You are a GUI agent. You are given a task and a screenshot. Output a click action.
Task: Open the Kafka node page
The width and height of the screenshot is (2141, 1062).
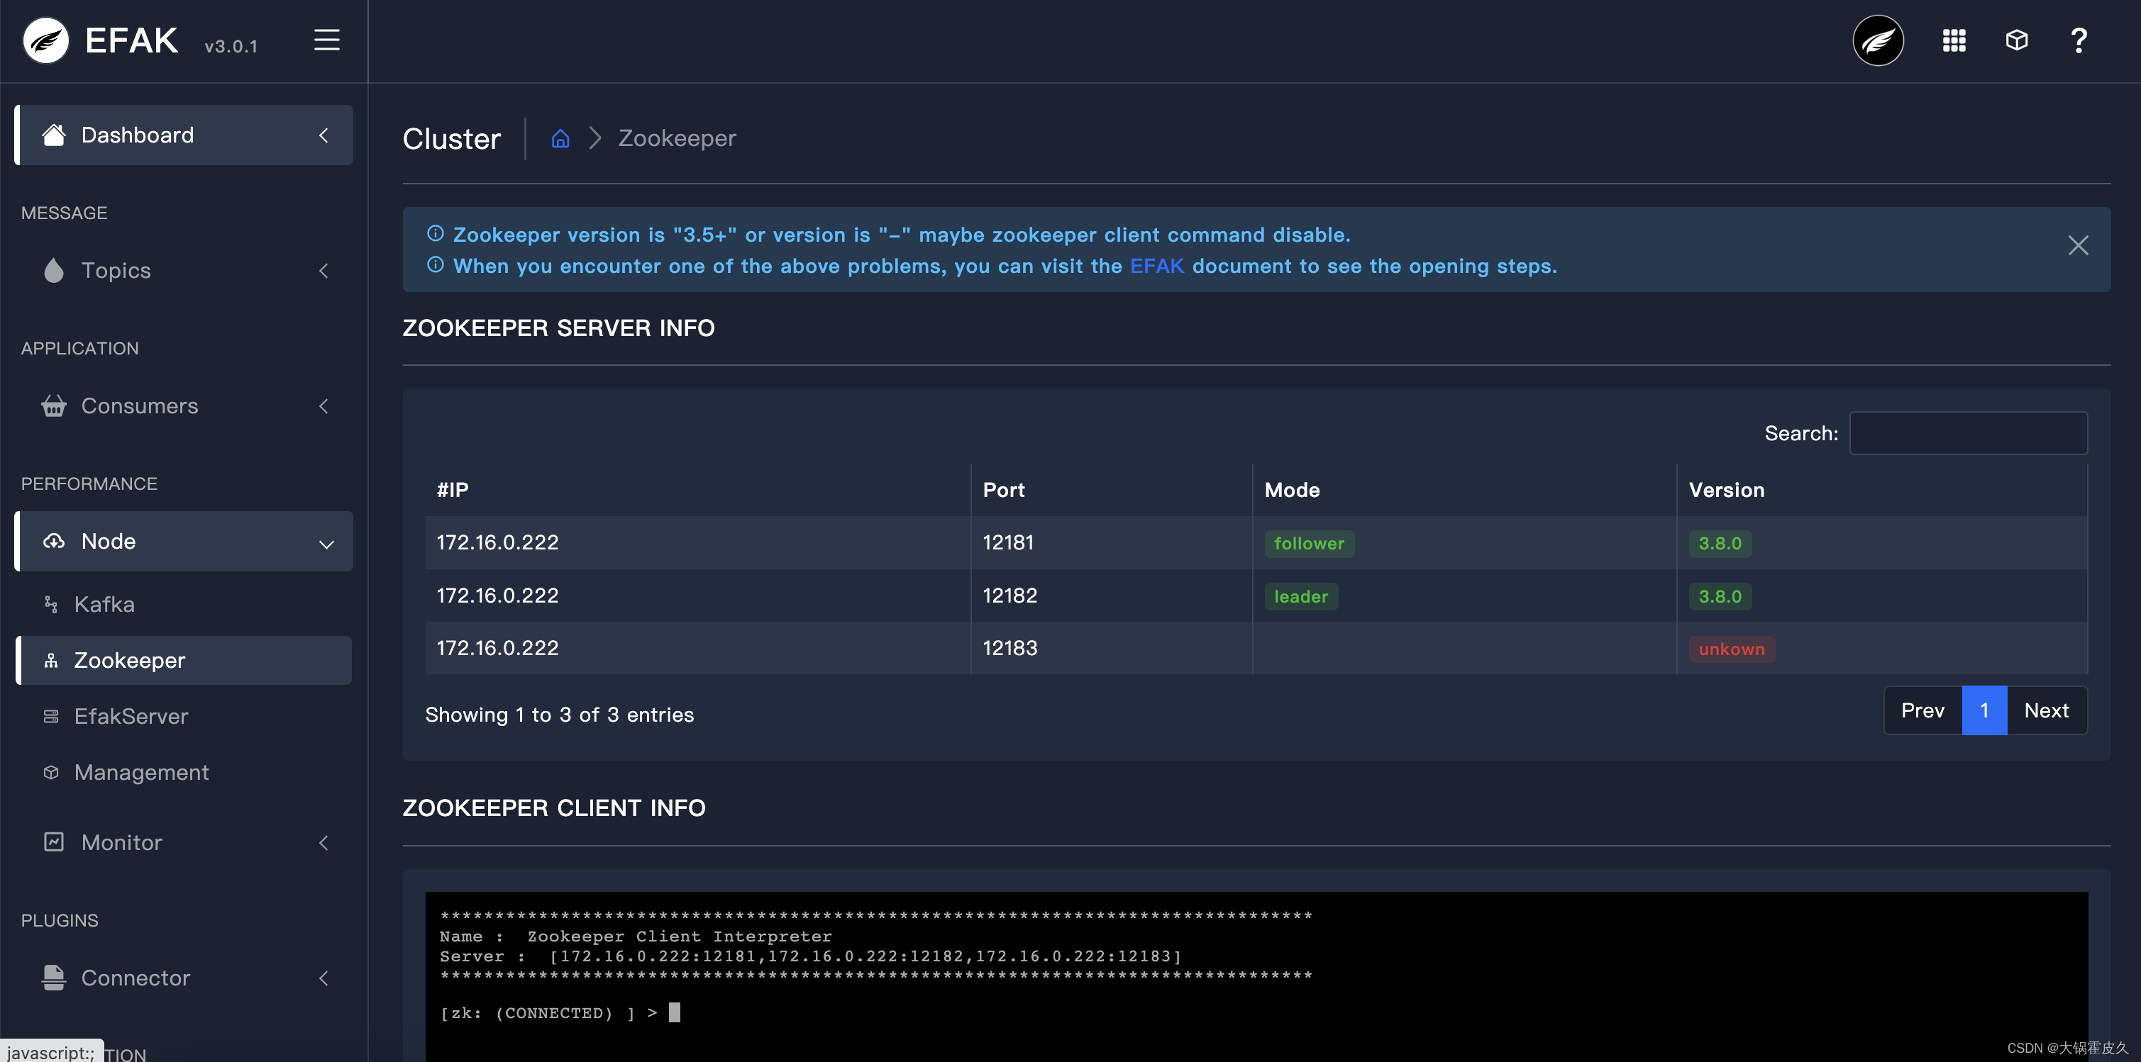click(x=104, y=605)
